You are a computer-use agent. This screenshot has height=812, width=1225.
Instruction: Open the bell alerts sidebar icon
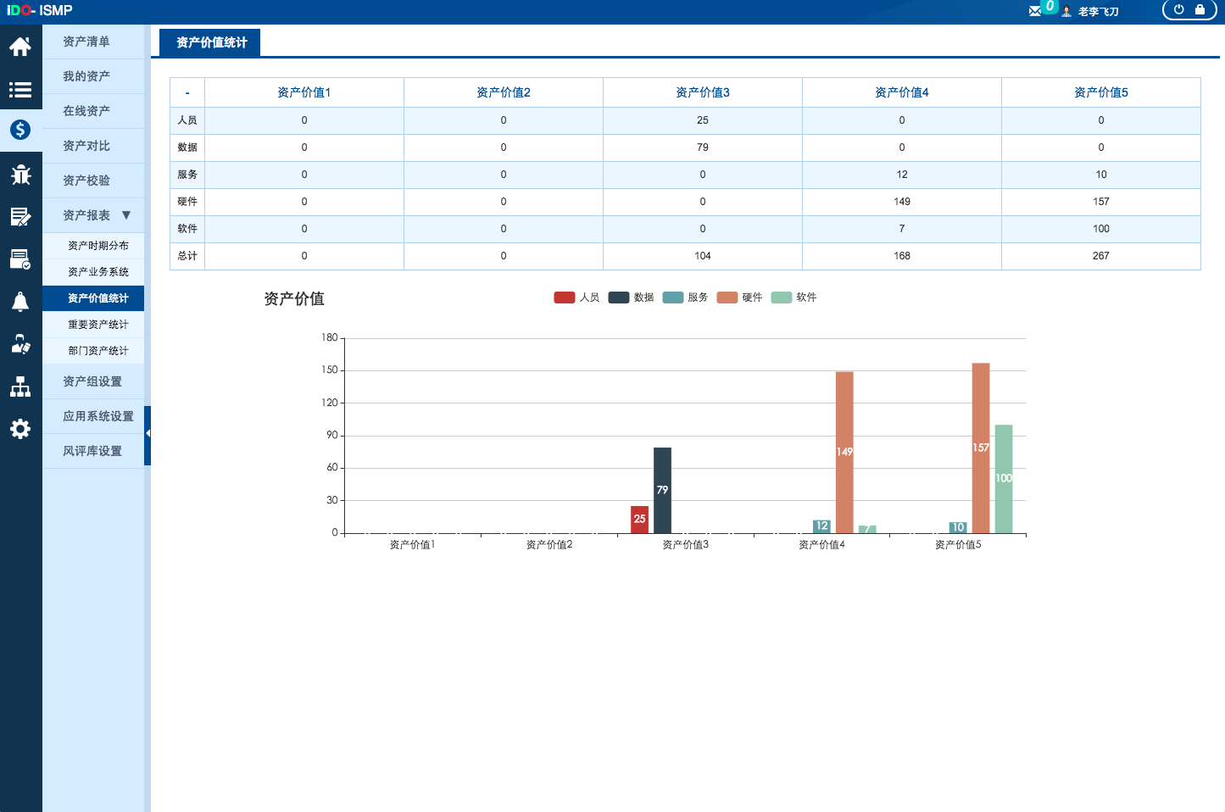coord(20,302)
